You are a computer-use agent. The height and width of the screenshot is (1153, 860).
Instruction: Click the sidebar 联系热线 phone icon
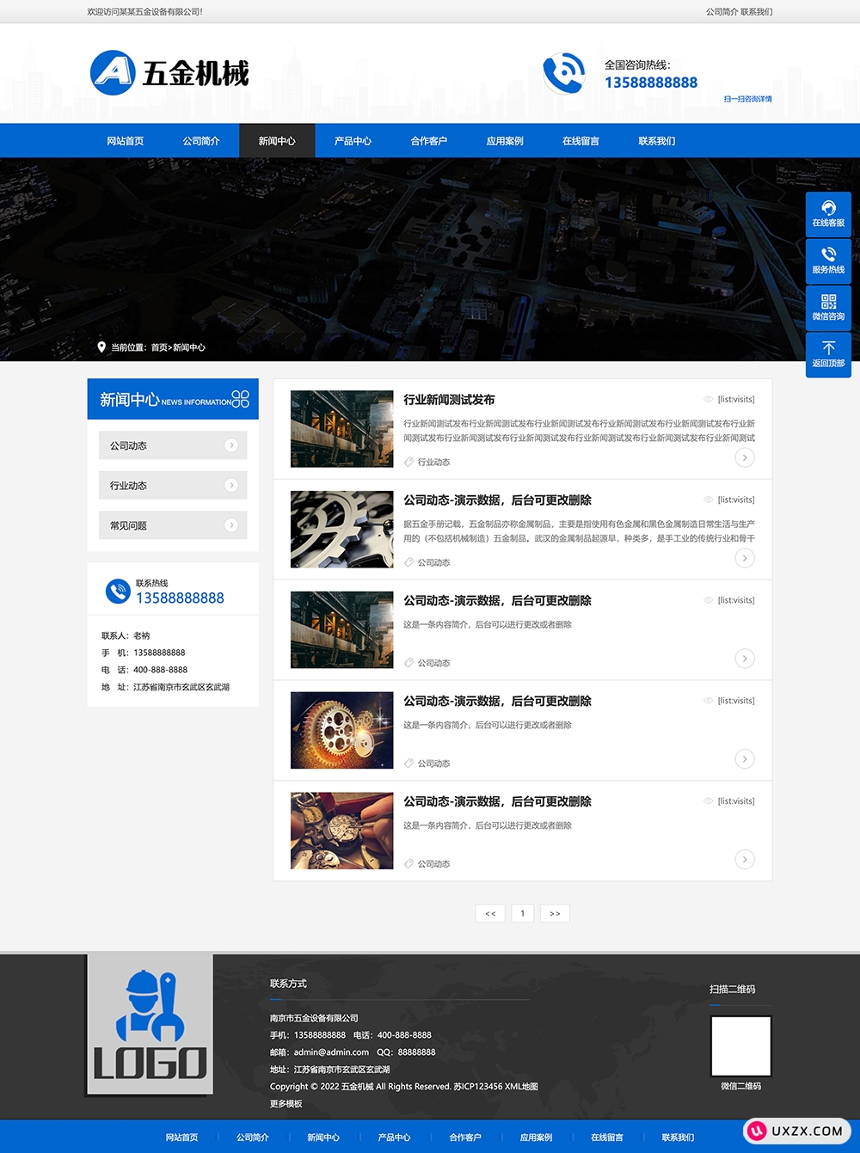[x=118, y=592]
